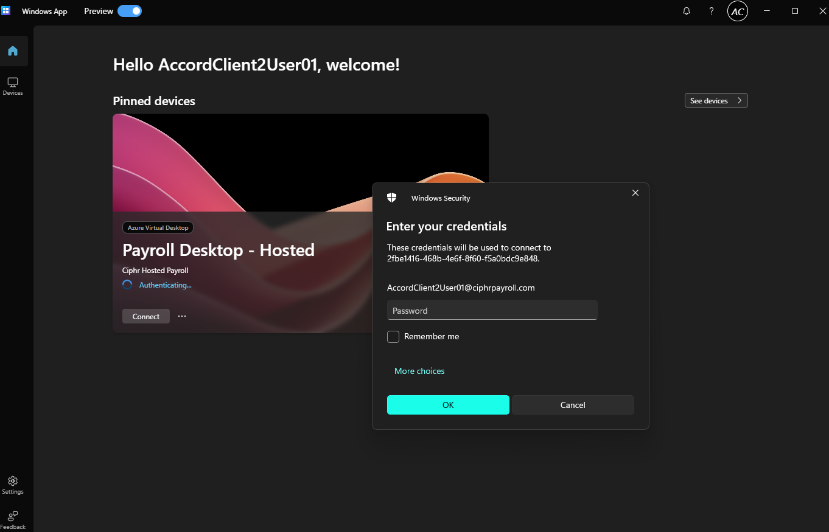Open the three-dot menu on Payroll Desktop card

[x=182, y=316]
